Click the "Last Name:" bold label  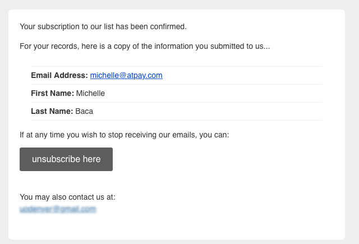(52, 111)
